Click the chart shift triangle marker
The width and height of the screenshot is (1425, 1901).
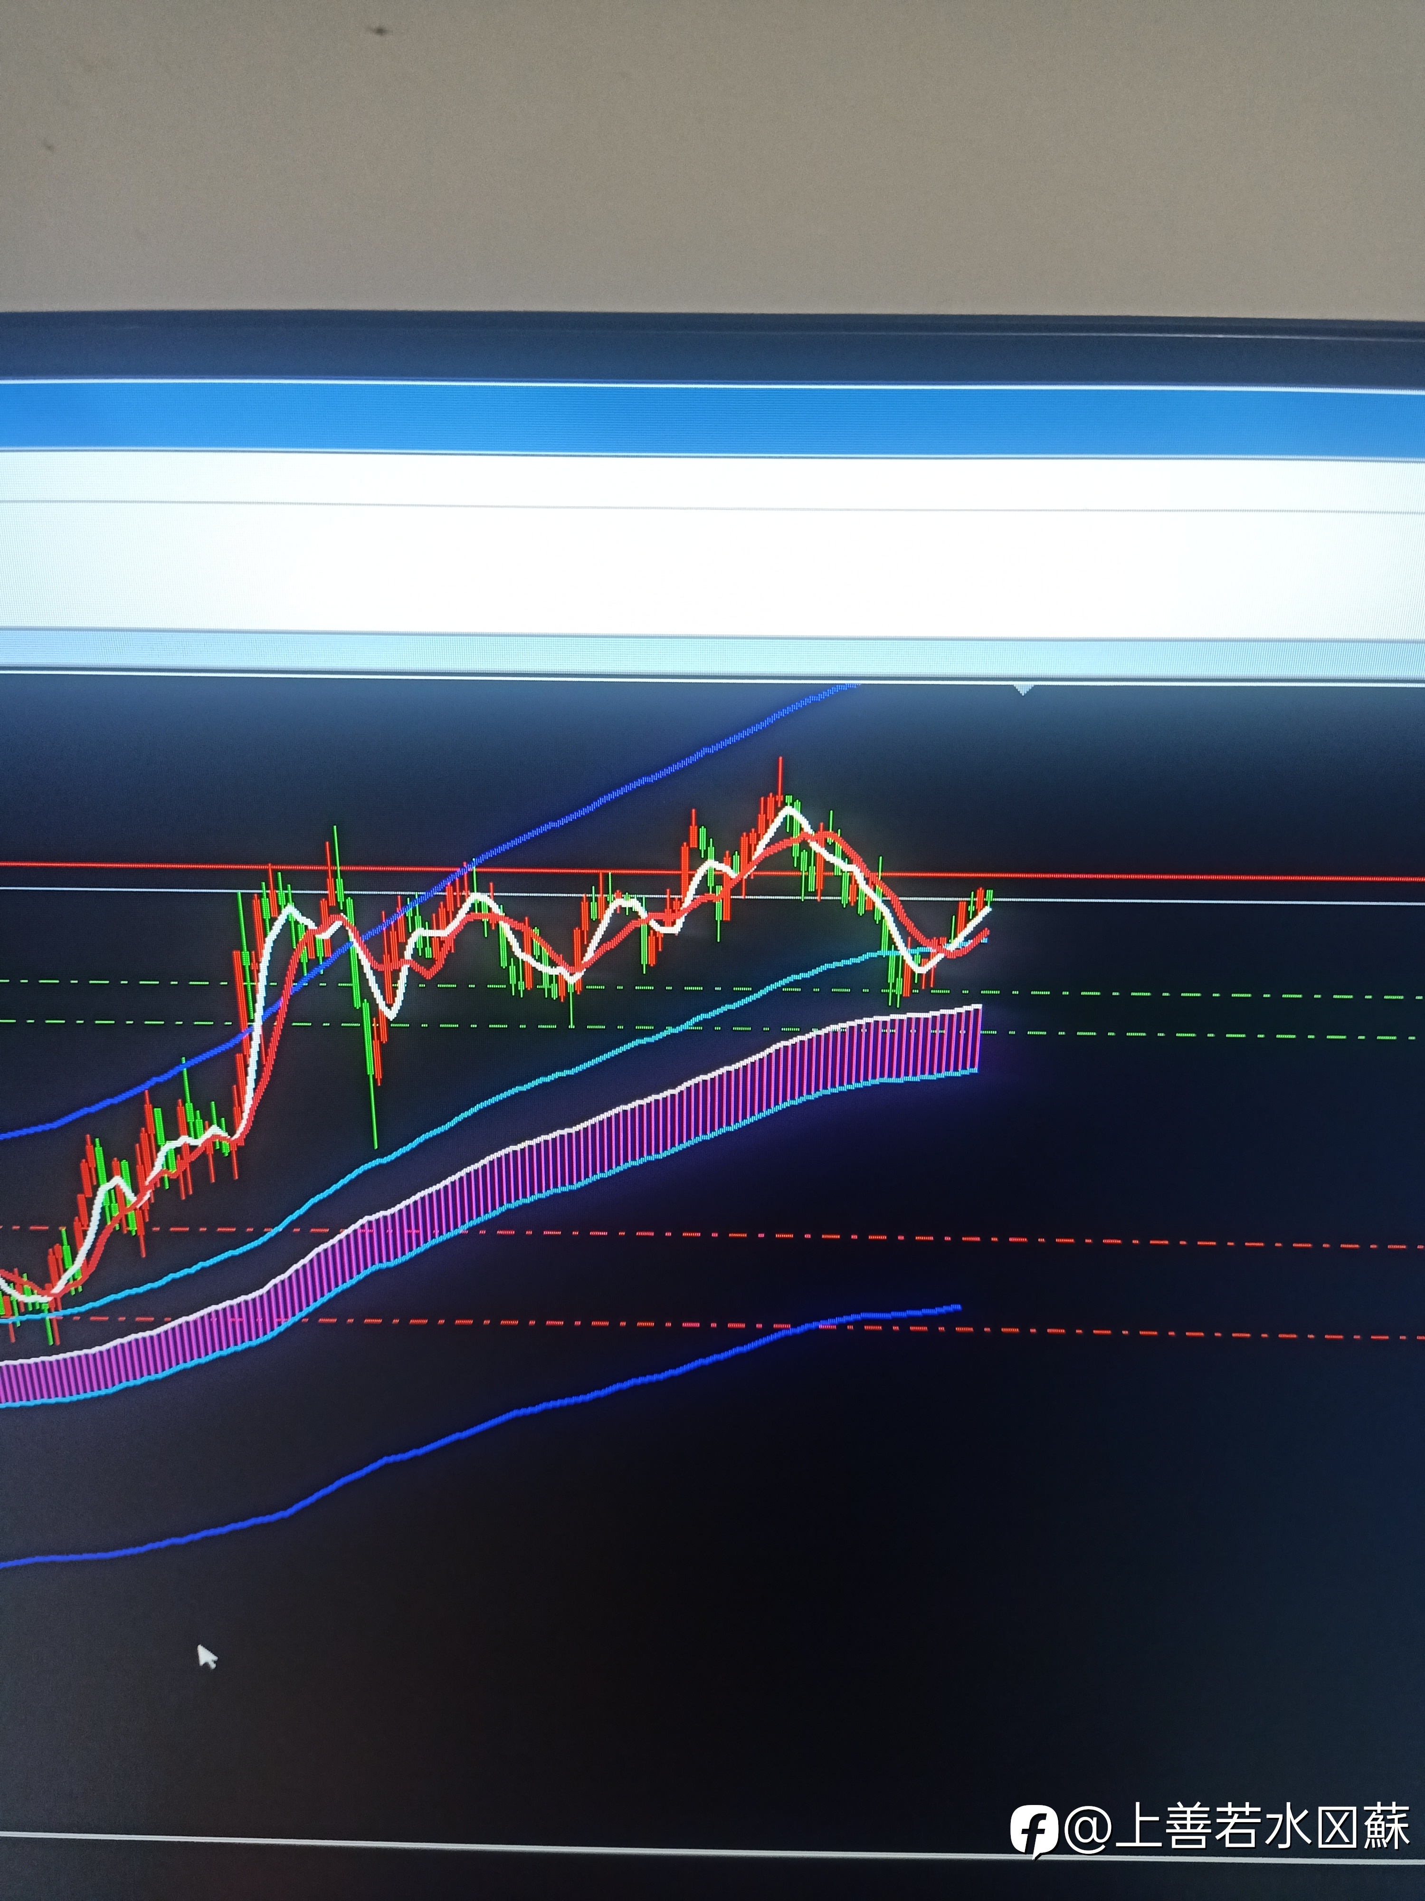[1022, 690]
